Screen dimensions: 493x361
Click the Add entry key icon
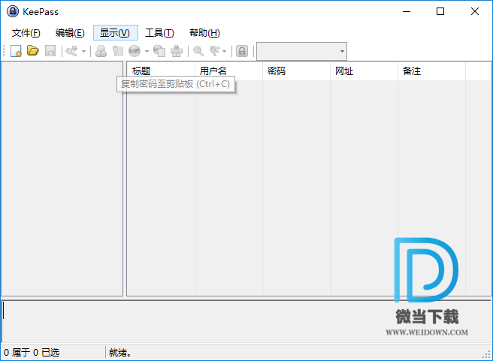[71, 51]
